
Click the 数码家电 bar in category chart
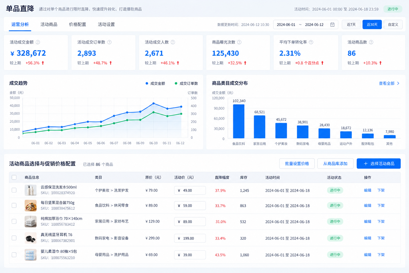303,132
